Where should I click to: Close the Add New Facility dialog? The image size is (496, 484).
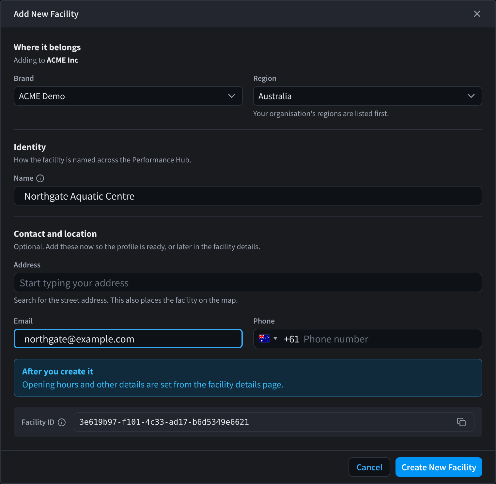477,14
